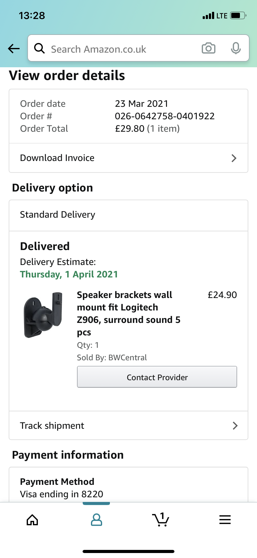Screen dimensions: 257x558
Task: Open the account profile tab
Action: (x=96, y=520)
